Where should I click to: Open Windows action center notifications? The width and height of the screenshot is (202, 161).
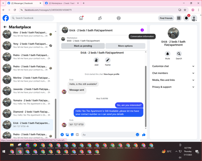point(197,152)
